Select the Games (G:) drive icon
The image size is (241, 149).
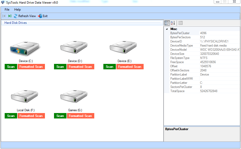pyautogui.click(x=74, y=96)
